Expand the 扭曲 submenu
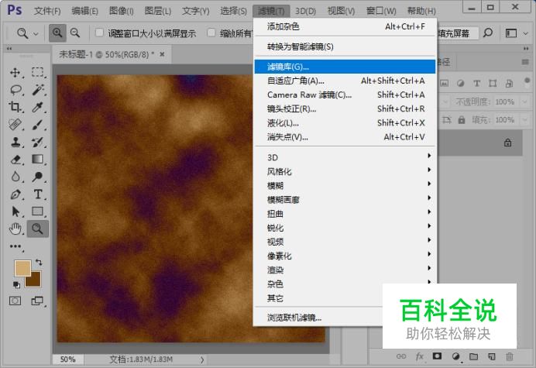Image resolution: width=536 pixels, height=368 pixels. pyautogui.click(x=345, y=213)
